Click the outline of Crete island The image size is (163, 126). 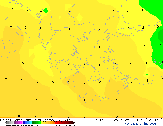94,97
